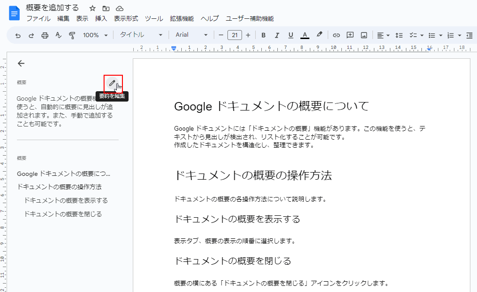Expand the bulleted list options arrow
Screen dimensions: 477x292
point(441,35)
